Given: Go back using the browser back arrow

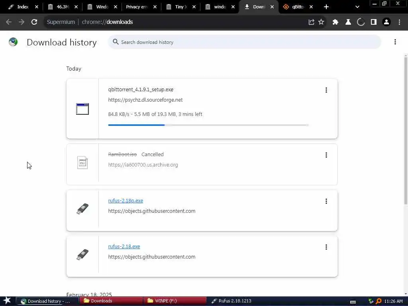Looking at the screenshot, I should (x=9, y=22).
